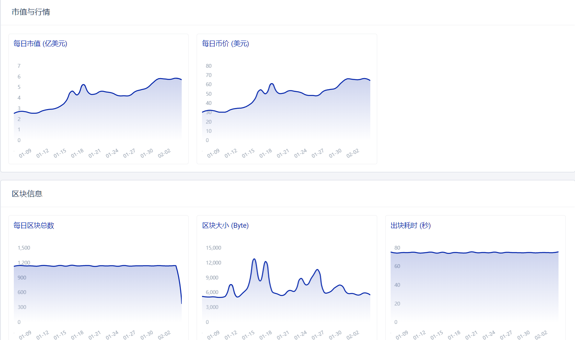The width and height of the screenshot is (575, 340).
Task: Click the 1,500 axis value in 每日区块总数 chart
Action: (24, 248)
